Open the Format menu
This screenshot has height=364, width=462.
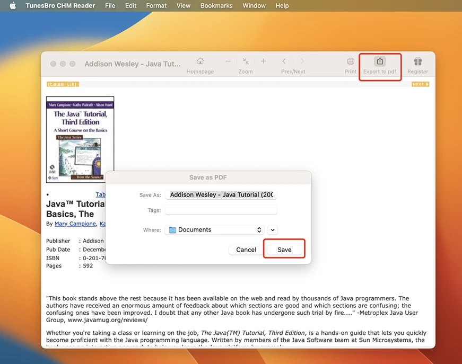click(156, 6)
